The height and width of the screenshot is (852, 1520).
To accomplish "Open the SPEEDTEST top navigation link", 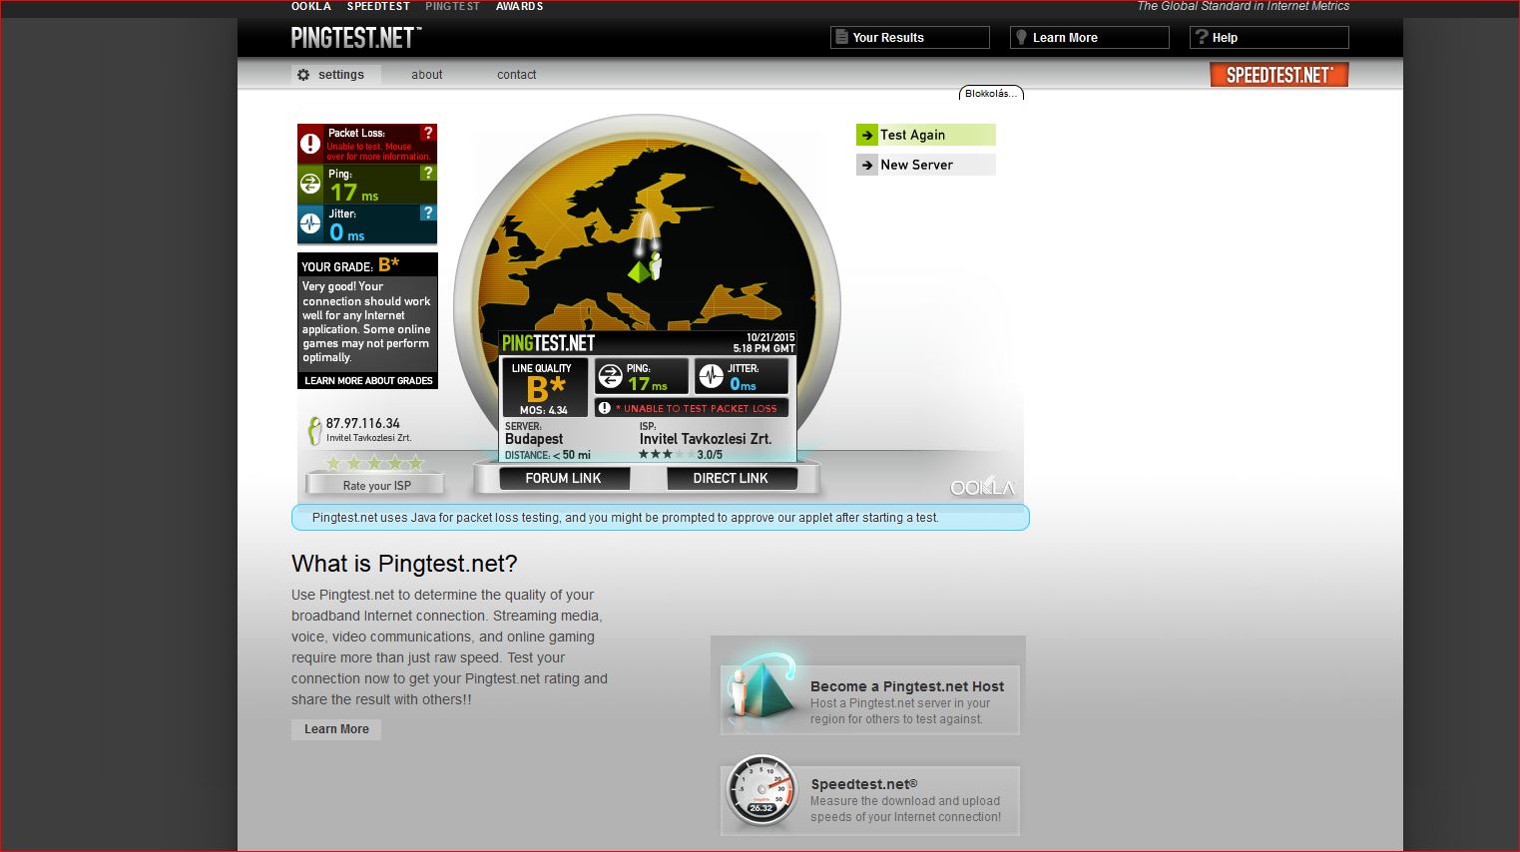I will [378, 6].
